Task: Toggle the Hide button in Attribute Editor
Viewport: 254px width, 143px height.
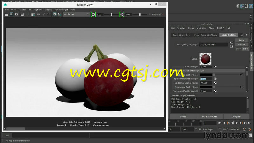Action: (x=245, y=49)
